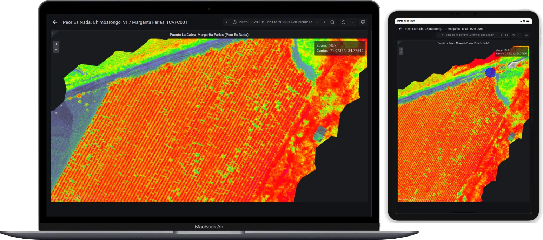Open Margarita Farias_1CVFC001 dashboard title on laptop
Image resolution: width=543 pixels, height=240 pixels.
coord(160,22)
